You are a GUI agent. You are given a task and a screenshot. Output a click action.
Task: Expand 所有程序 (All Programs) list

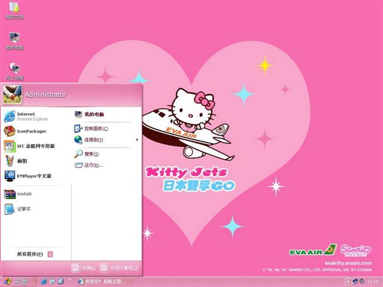(35, 254)
